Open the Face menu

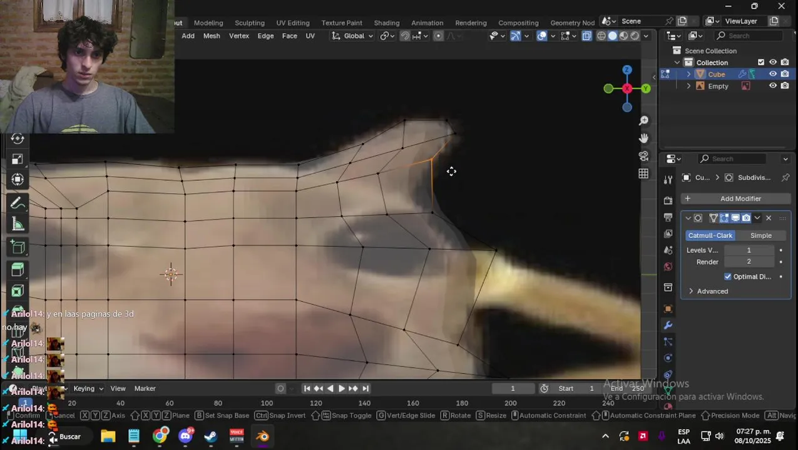click(290, 36)
